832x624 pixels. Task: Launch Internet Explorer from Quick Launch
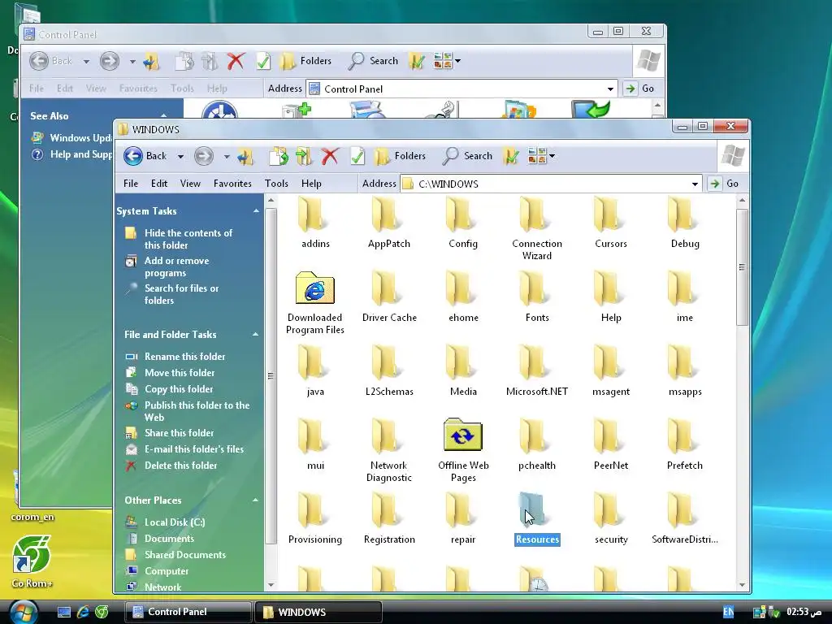click(83, 612)
